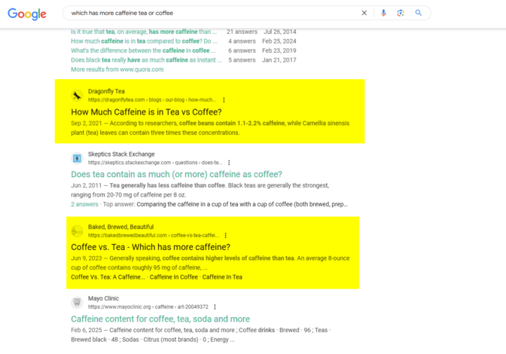This screenshot has height=354, width=506.
Task: Open 'Coffee vs. Tea - Which has more caffeine?'
Action: (x=151, y=247)
